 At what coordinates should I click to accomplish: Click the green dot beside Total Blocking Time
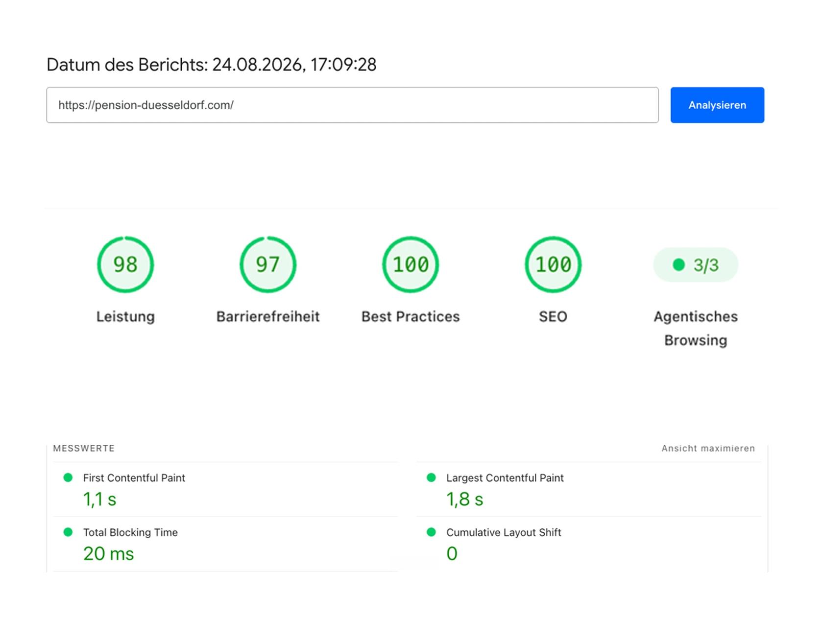point(68,532)
